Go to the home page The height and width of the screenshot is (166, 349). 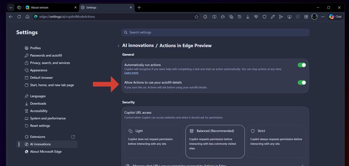(27, 17)
